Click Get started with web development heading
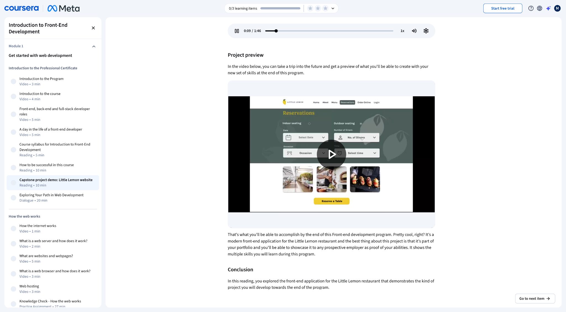This screenshot has height=312, width=566. pos(40,55)
